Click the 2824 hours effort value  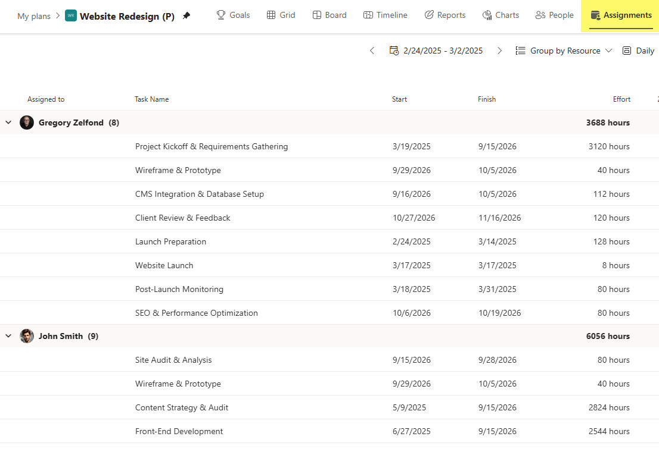click(x=609, y=407)
